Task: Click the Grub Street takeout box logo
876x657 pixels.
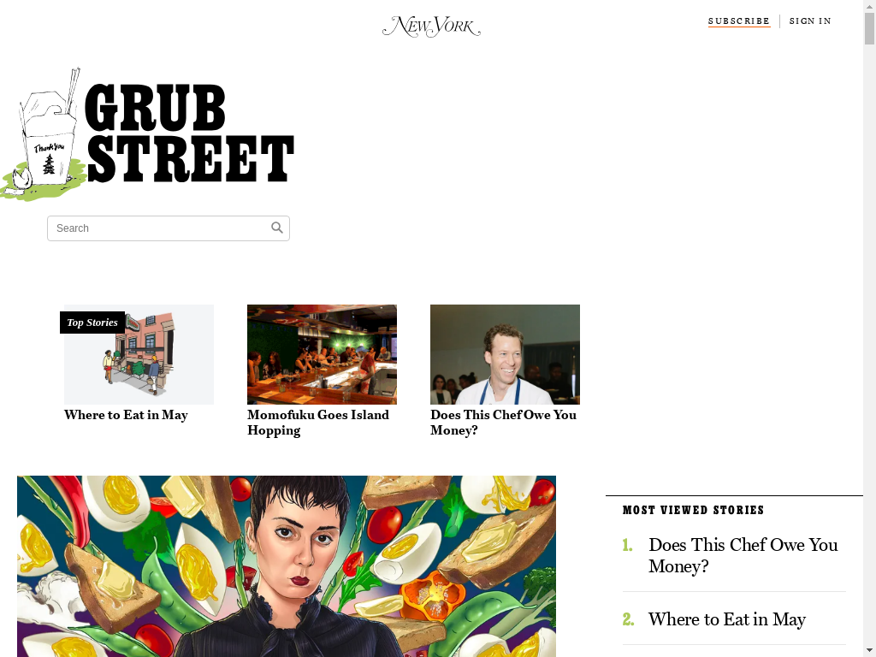Action: pos(44,135)
